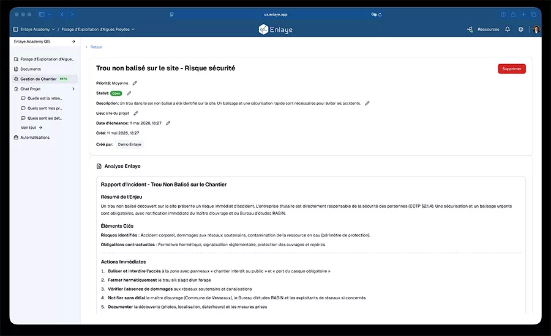This screenshot has width=551, height=336.
Task: Open the globe language icon
Action: click(x=521, y=29)
